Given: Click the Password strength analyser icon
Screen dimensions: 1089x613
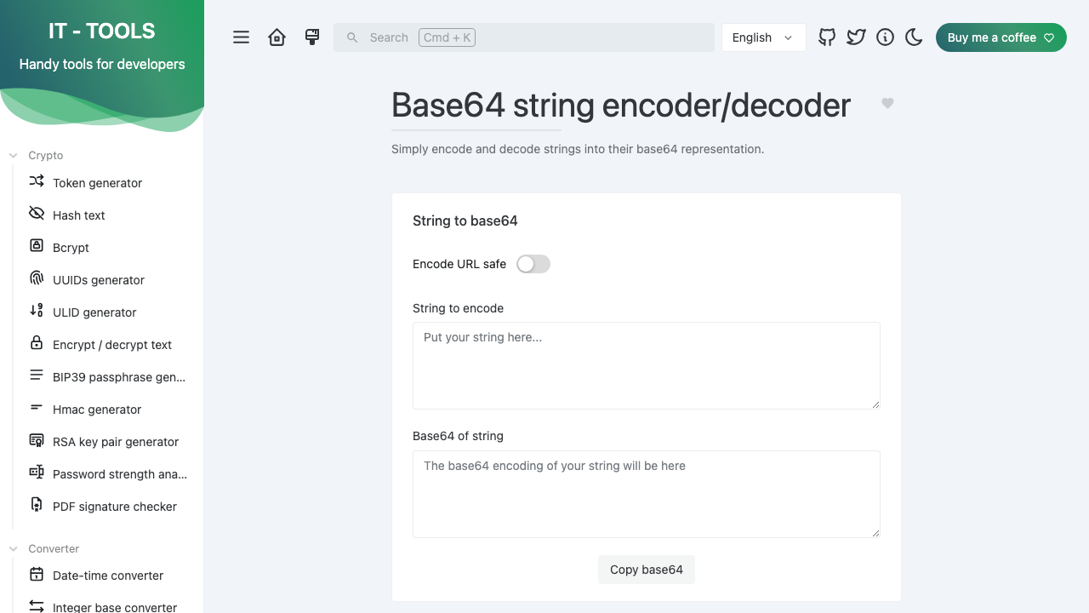Looking at the screenshot, I should [x=37, y=473].
